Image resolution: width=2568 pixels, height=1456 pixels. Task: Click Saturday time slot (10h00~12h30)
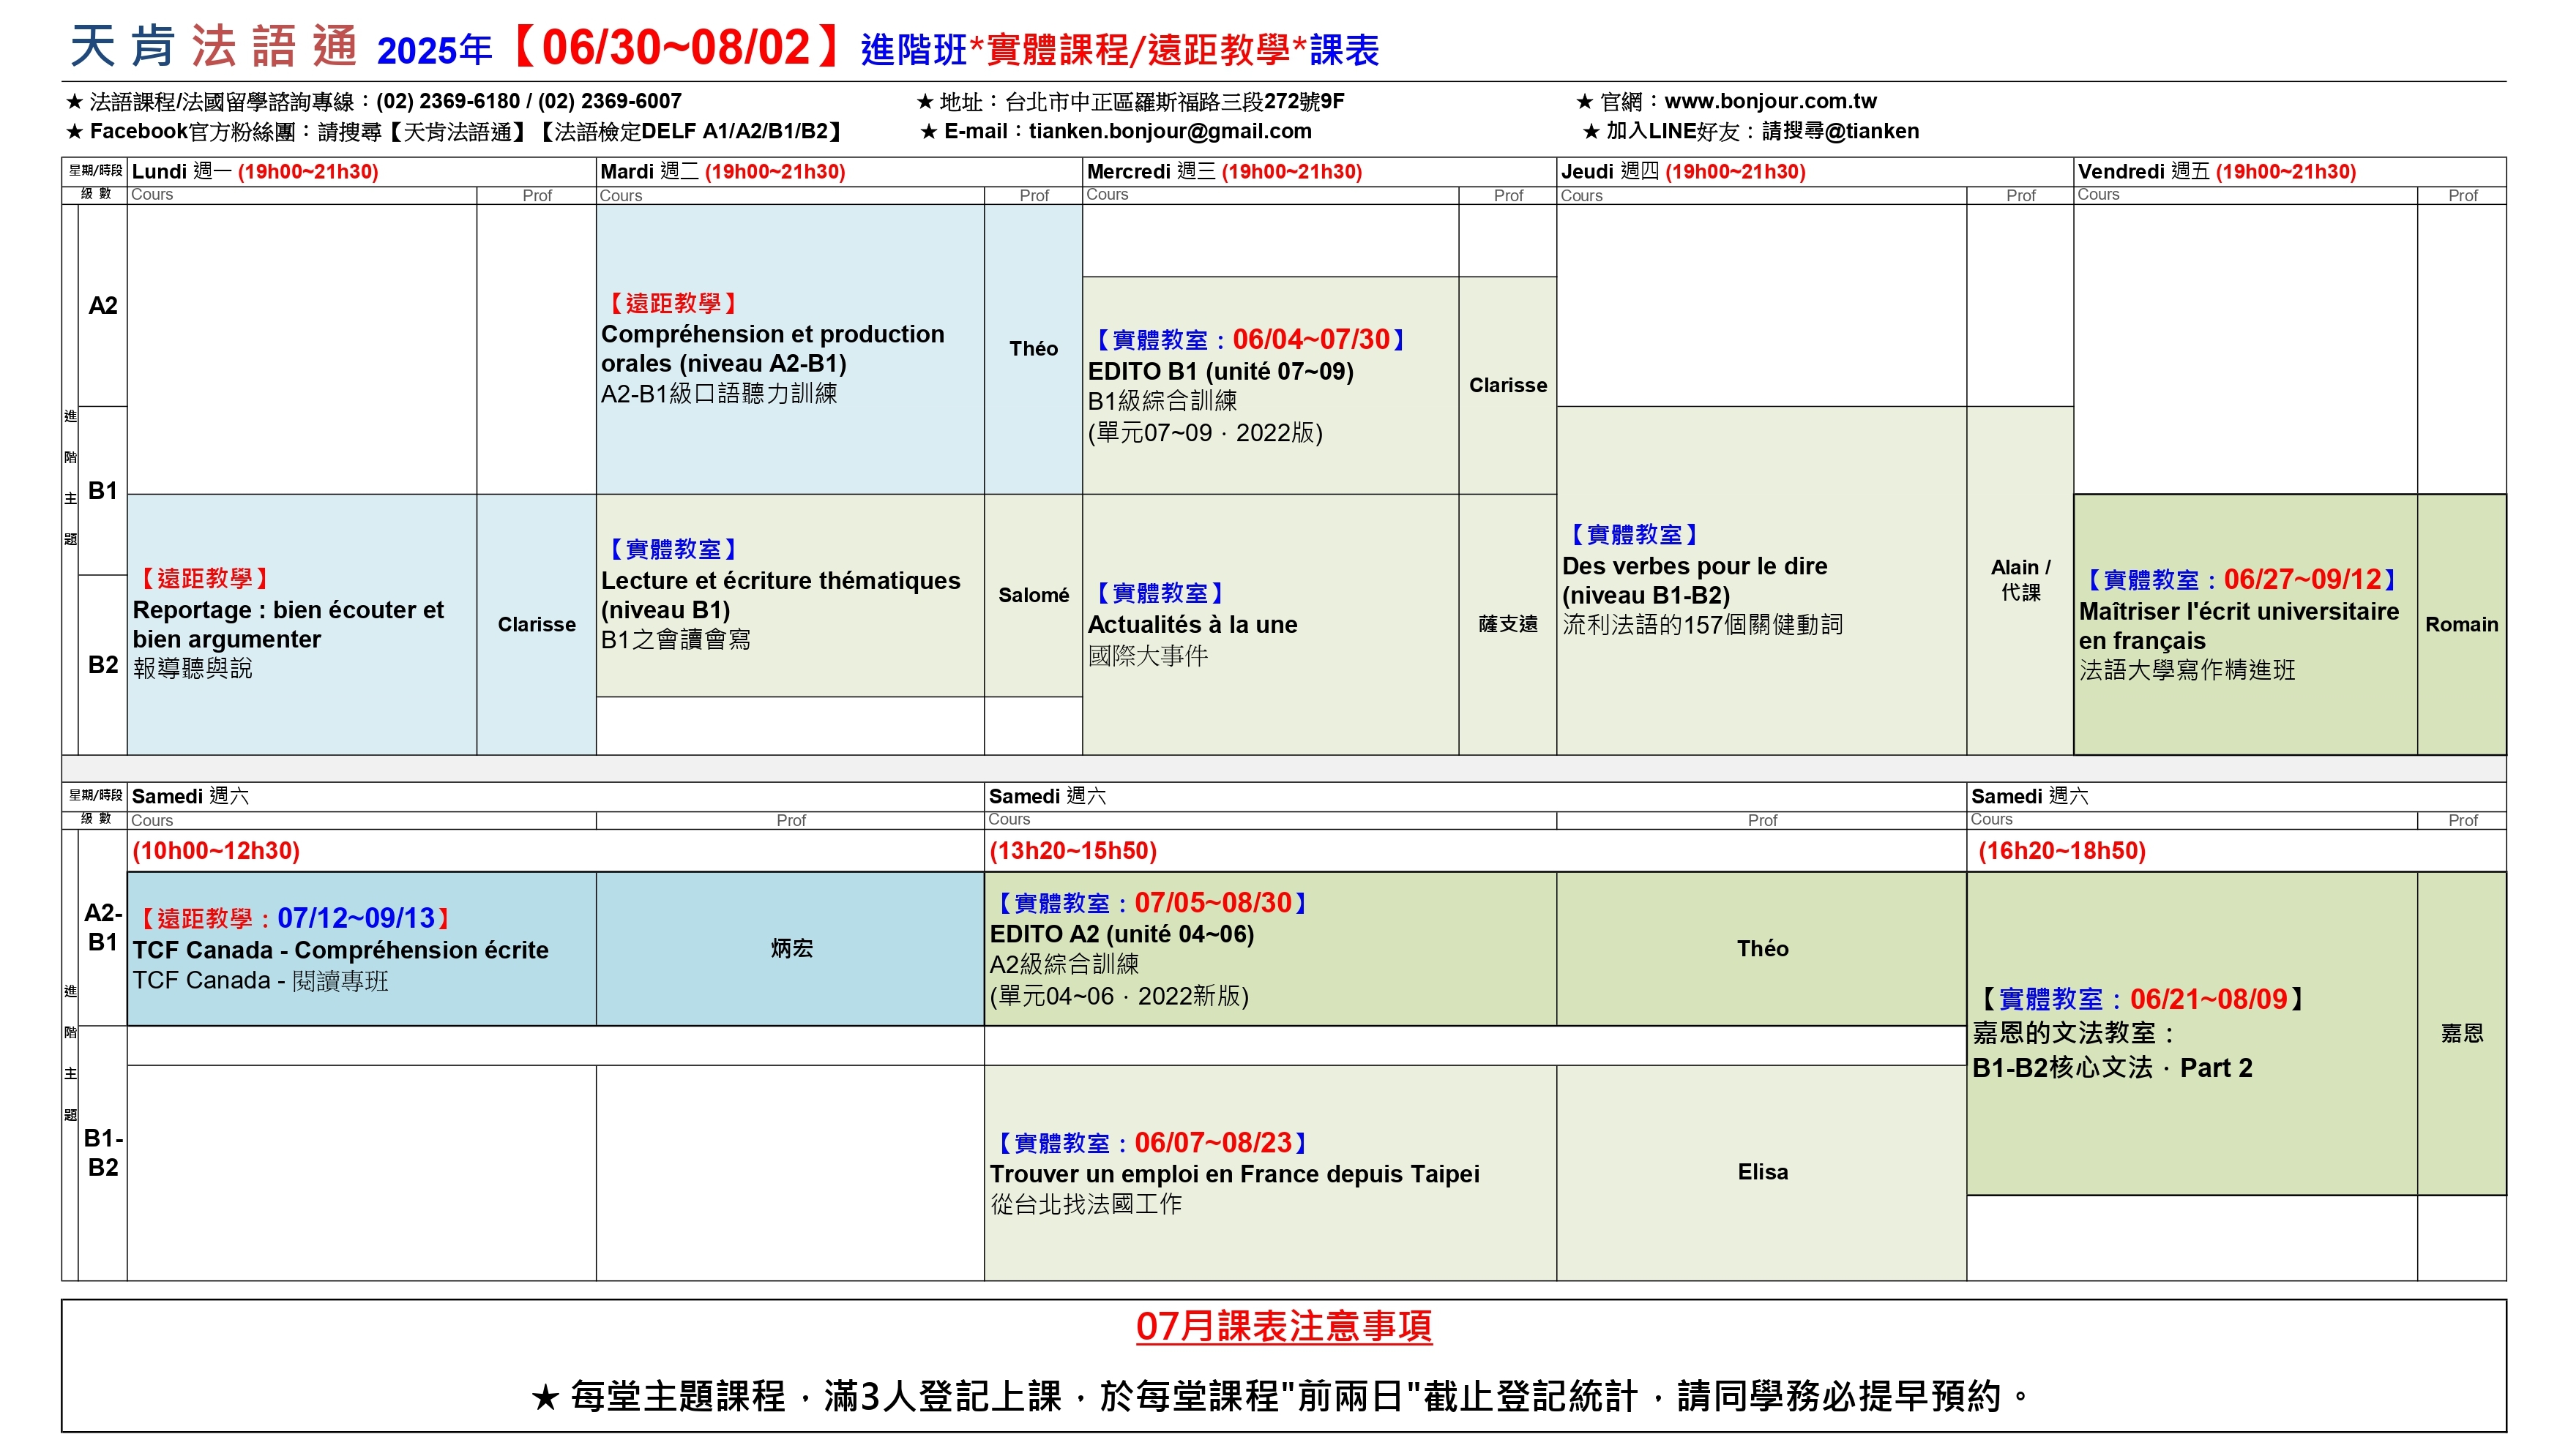215,850
